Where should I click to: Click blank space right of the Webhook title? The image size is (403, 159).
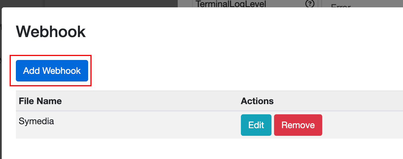[x=244, y=31]
